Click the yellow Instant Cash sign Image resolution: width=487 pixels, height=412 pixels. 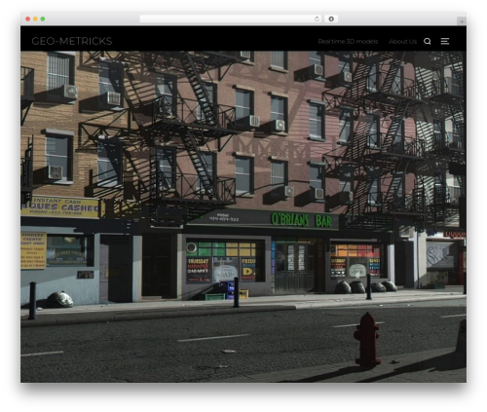tap(60, 206)
